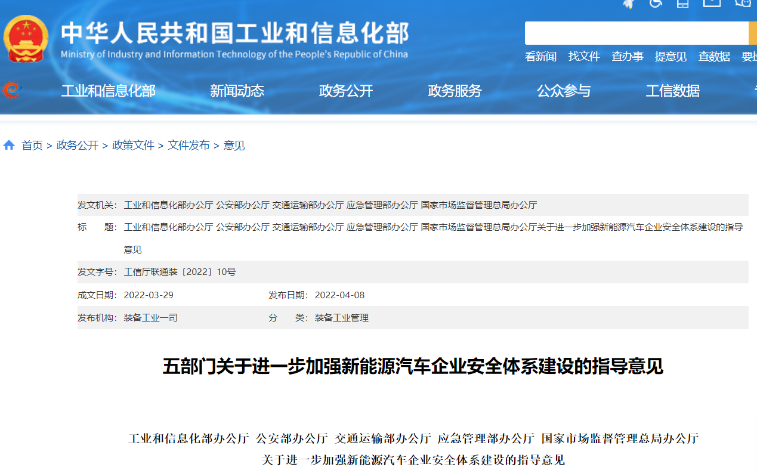The image size is (757, 473).
Task: Open the mail envelope icon
Action: click(712, 2)
